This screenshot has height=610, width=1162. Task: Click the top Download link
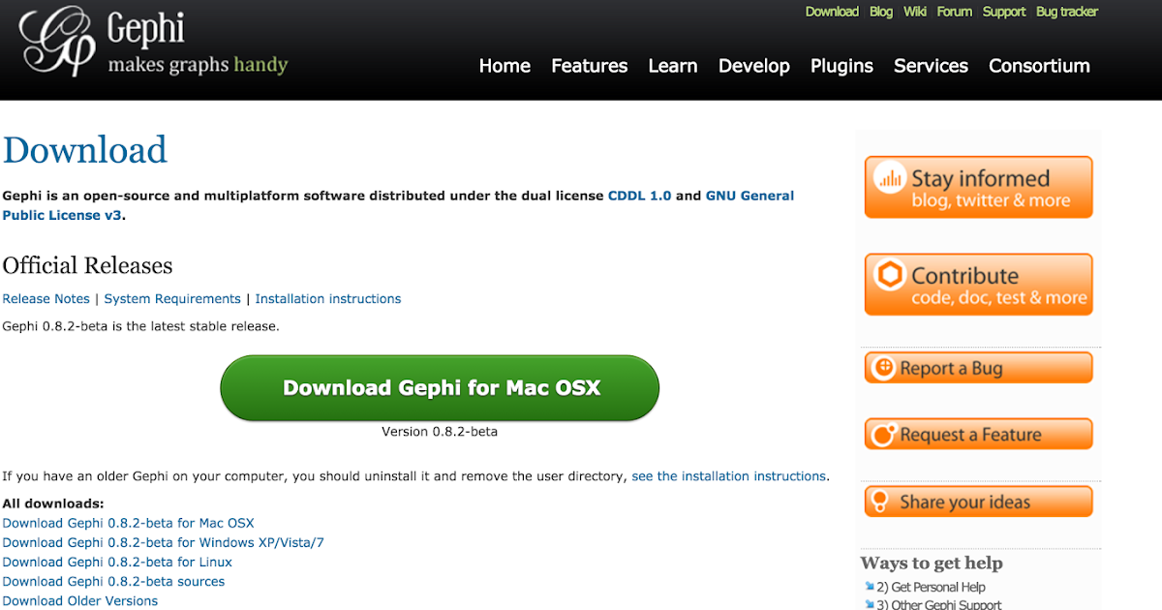pos(832,12)
